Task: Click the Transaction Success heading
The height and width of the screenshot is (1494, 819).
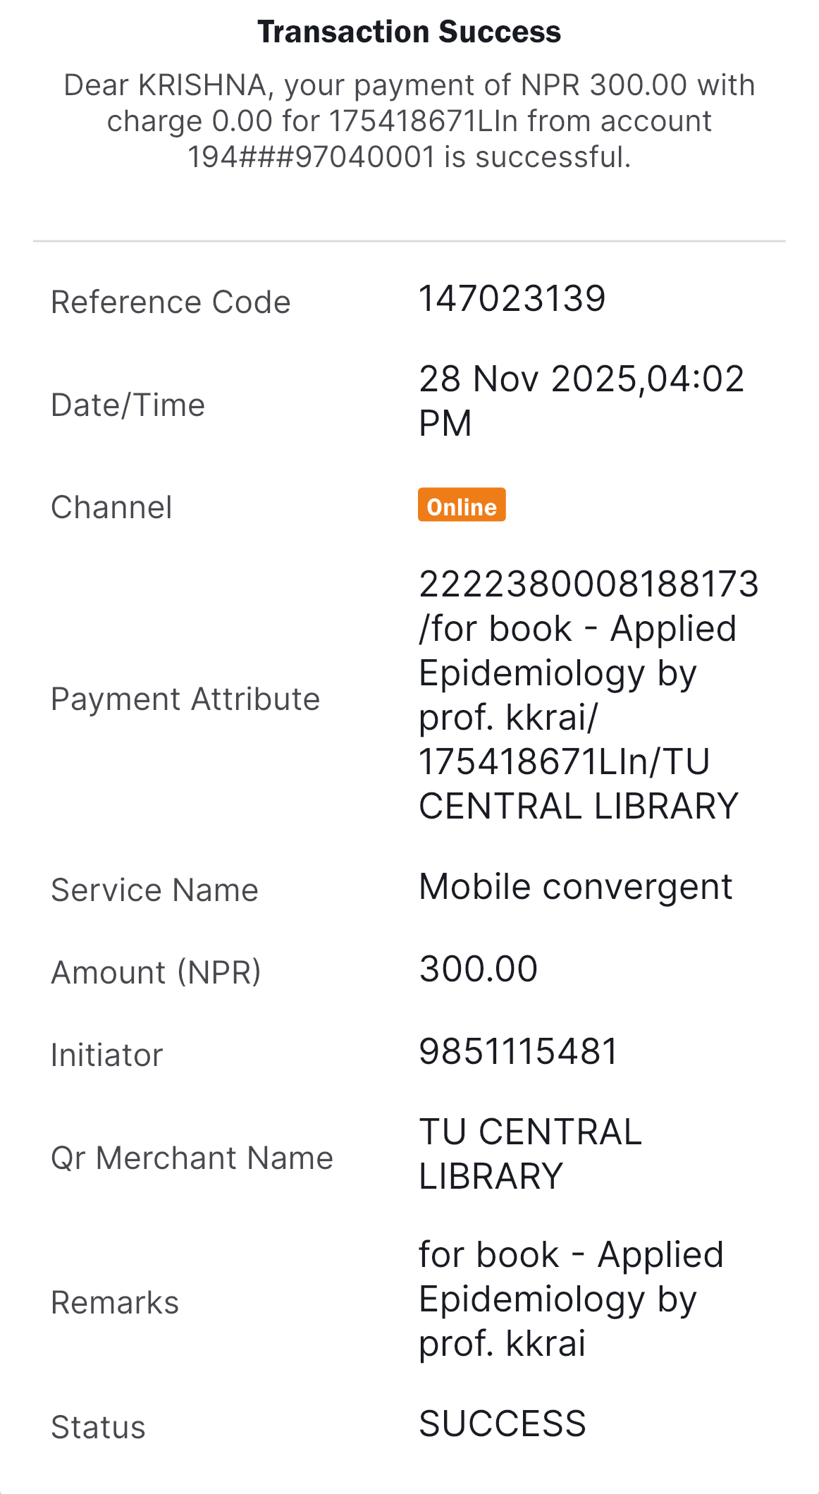Action: (409, 32)
